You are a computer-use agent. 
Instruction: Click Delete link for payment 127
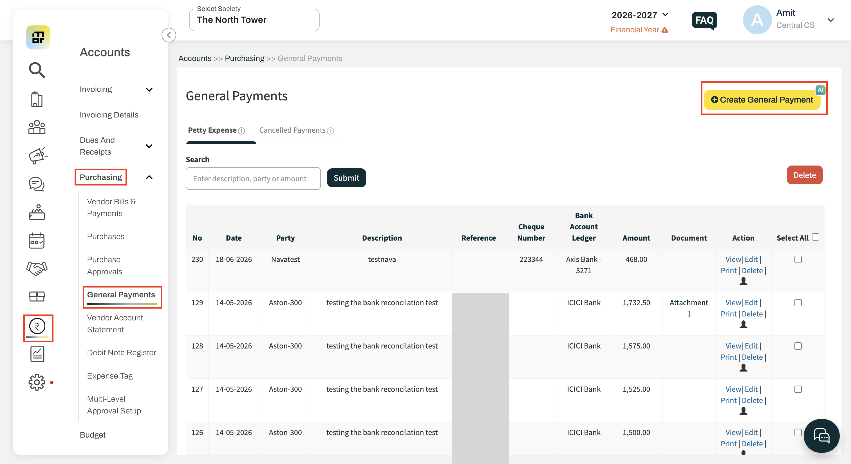click(752, 400)
